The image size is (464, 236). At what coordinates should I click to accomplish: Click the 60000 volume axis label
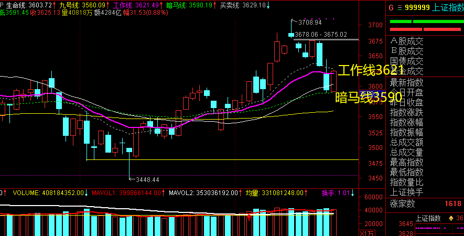373,197
